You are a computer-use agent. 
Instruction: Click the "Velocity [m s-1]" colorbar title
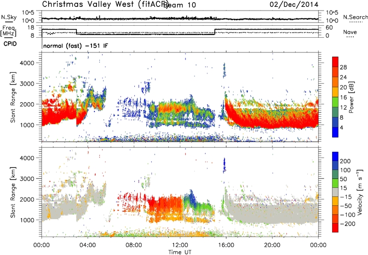point(360,192)
